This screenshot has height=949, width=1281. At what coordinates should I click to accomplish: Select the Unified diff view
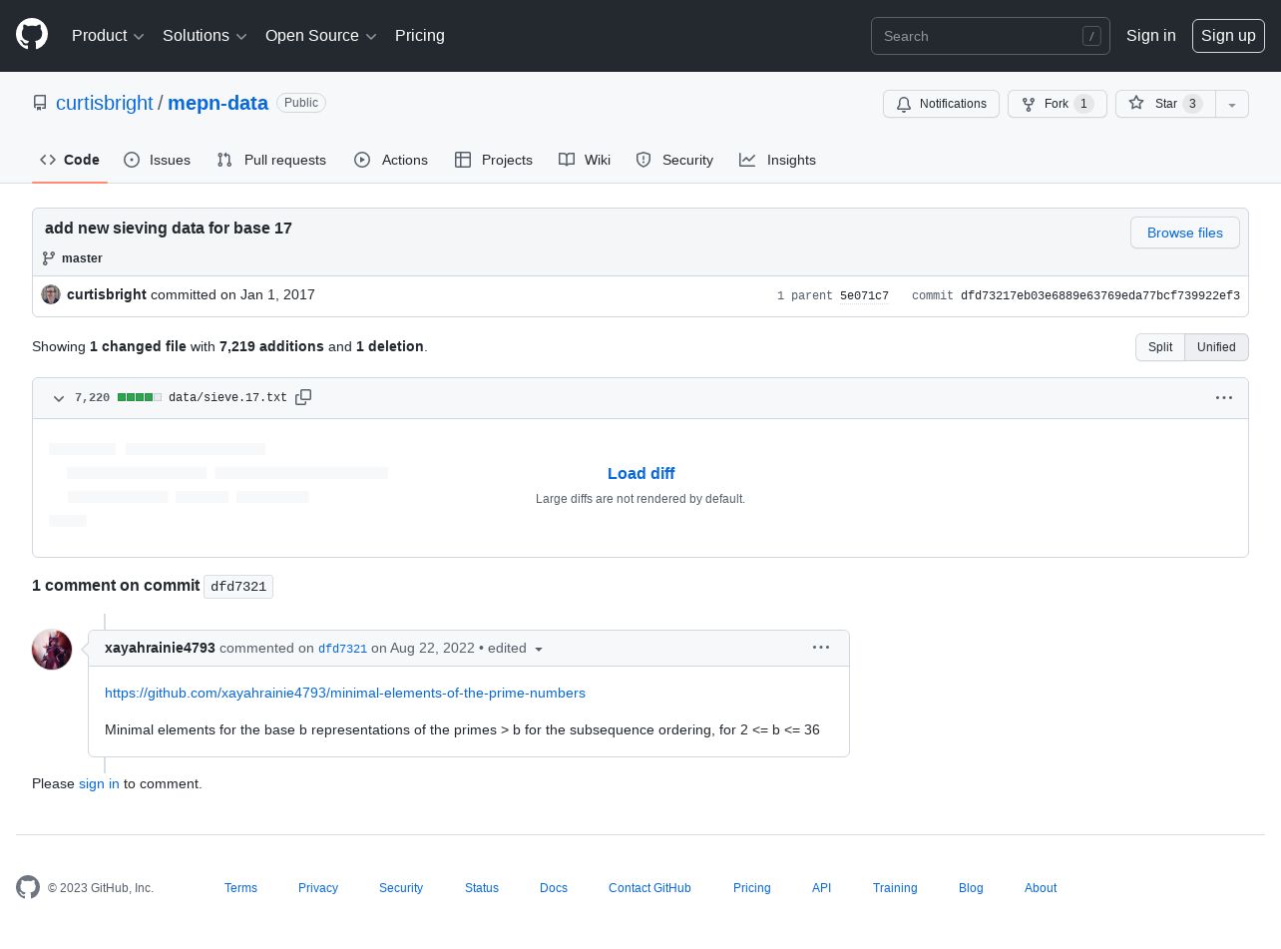coord(1216,347)
